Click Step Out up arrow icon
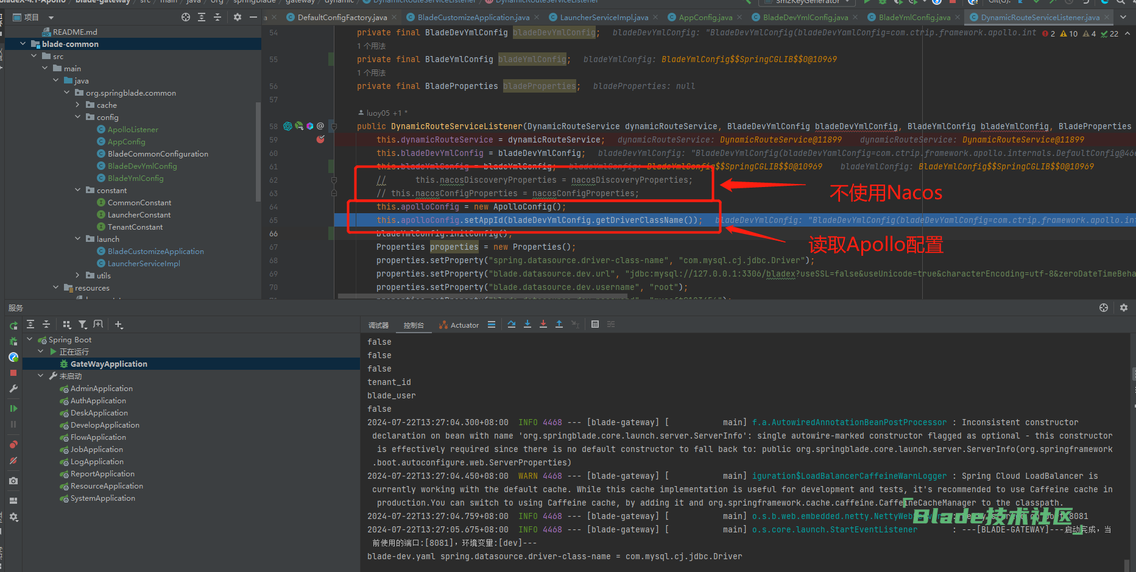The height and width of the screenshot is (572, 1136). pyautogui.click(x=559, y=325)
